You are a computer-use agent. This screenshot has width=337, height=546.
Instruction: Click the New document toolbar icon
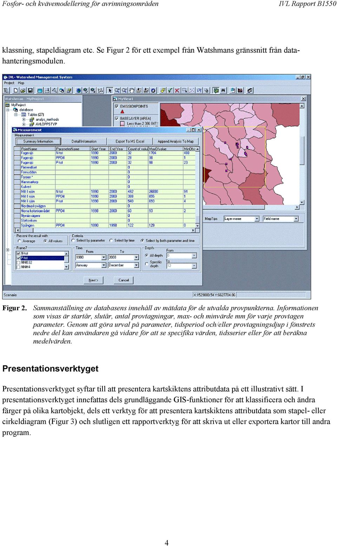click(16, 90)
